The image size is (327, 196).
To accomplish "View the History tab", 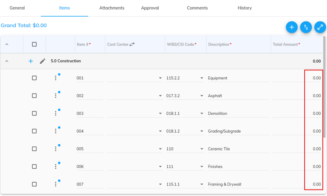I will tap(245, 8).
